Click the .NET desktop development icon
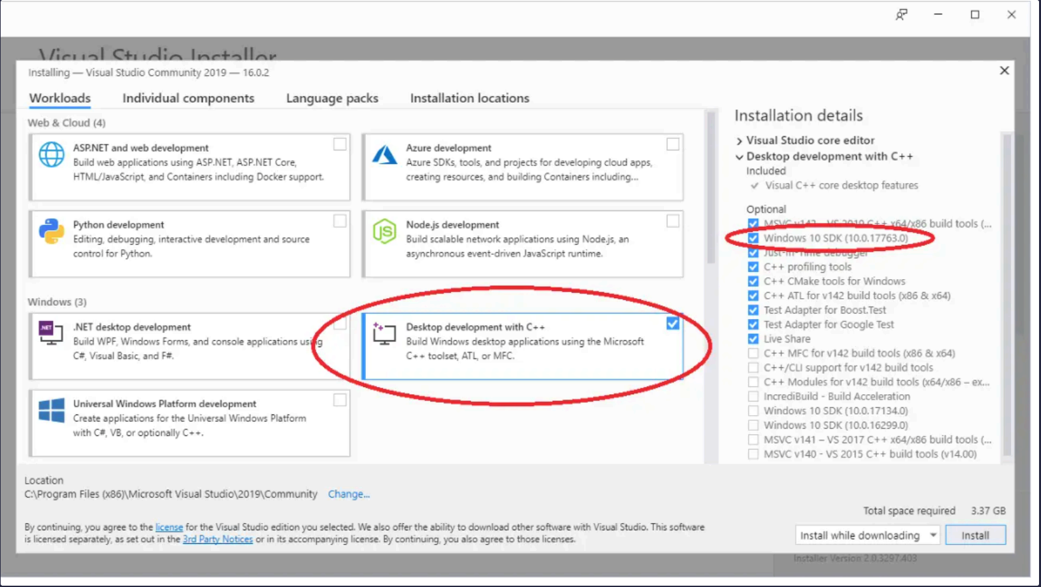Screen dimensions: 1041x587 [x=51, y=333]
